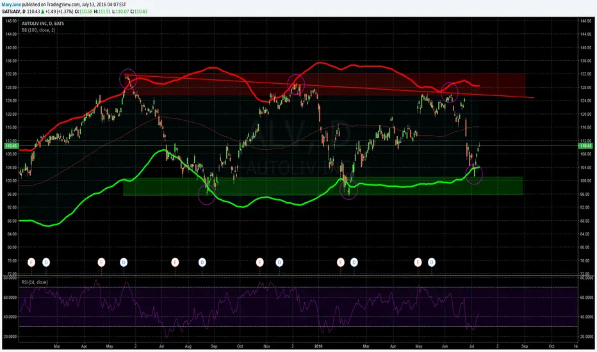This screenshot has width=597, height=352.
Task: Click 136.00 on the right price axis
Action: (586, 61)
